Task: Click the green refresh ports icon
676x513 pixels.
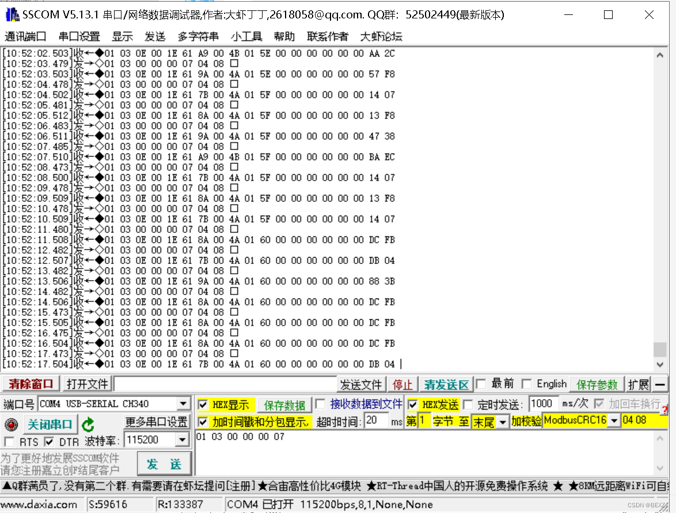Action: (x=88, y=424)
